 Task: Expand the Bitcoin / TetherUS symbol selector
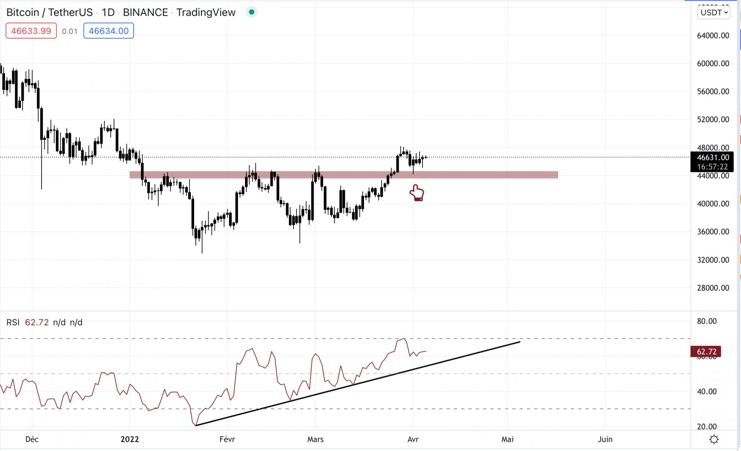49,13
